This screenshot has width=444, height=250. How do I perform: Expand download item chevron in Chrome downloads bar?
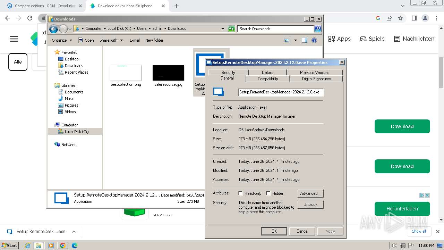[x=74, y=232]
